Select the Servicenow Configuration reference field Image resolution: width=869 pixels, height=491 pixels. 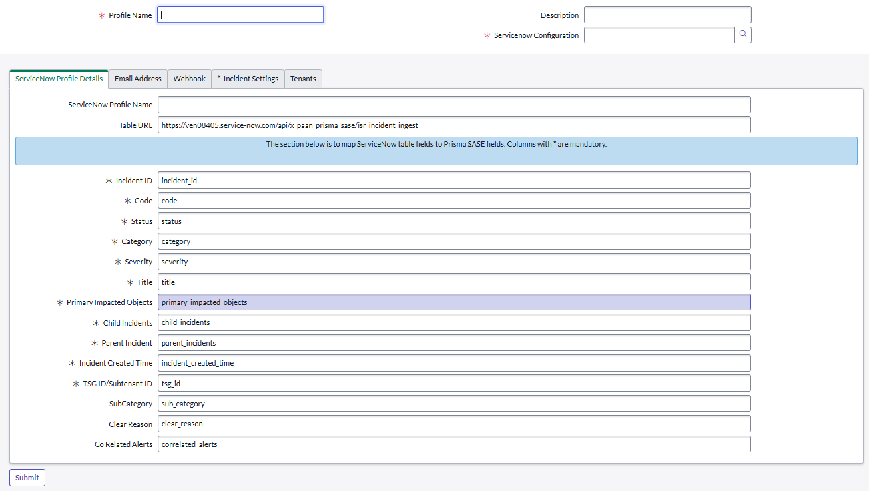pos(659,35)
